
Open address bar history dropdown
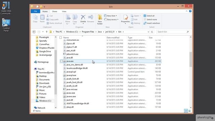click(x=148, y=32)
